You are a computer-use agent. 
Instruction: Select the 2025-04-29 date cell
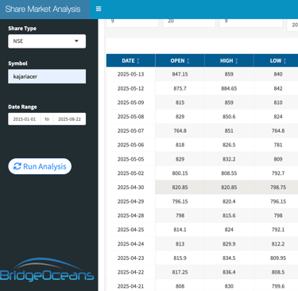[x=130, y=201]
